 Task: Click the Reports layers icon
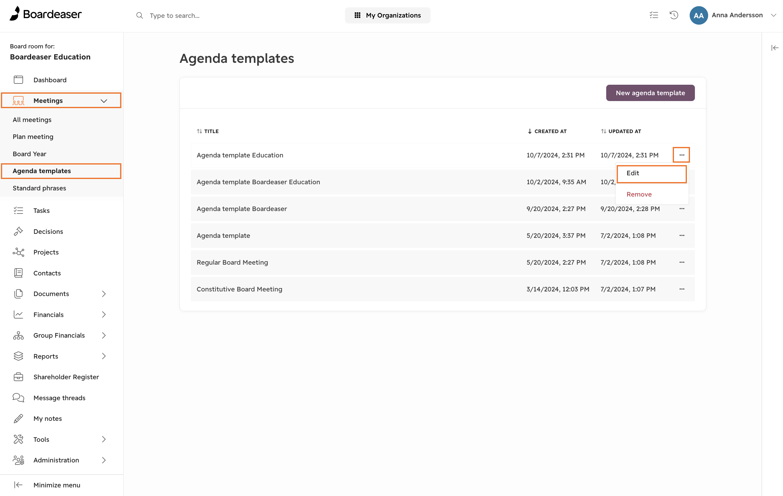[x=18, y=356]
